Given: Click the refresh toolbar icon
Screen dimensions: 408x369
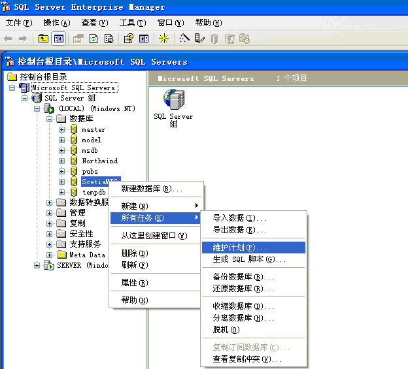Looking at the screenshot, I should (93, 39).
